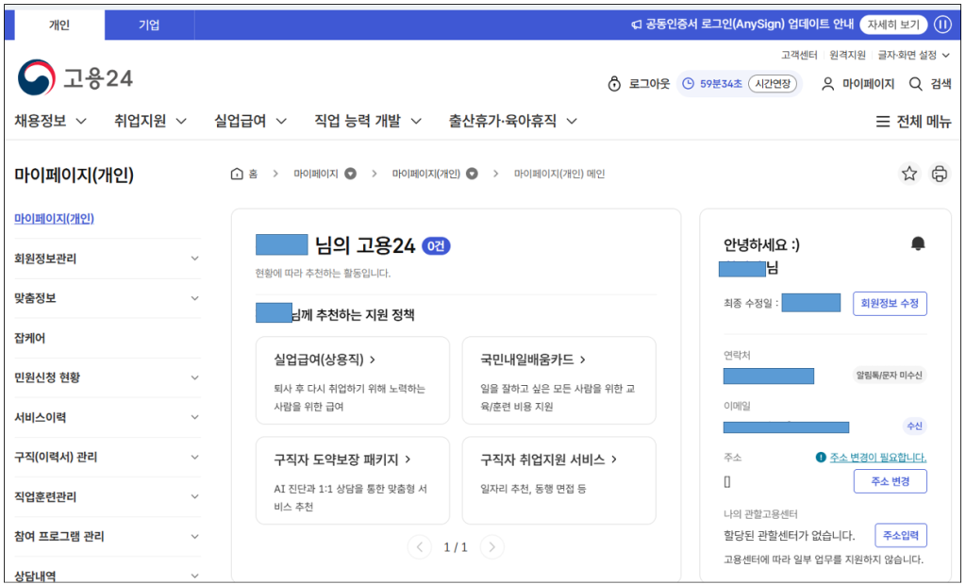
Task: Click 주소 변경이 필요합니다 link
Action: [878, 458]
